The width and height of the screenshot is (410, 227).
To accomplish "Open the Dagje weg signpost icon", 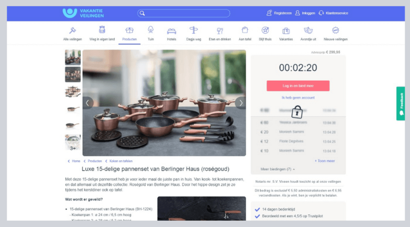I will [x=194, y=30].
